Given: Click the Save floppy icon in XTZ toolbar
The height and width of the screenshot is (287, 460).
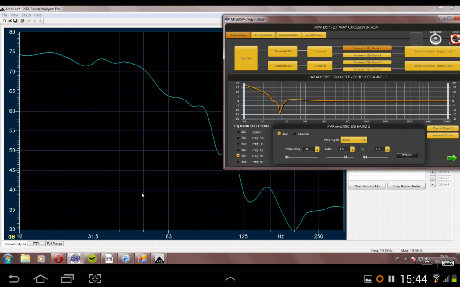Looking at the screenshot, I should [15, 21].
